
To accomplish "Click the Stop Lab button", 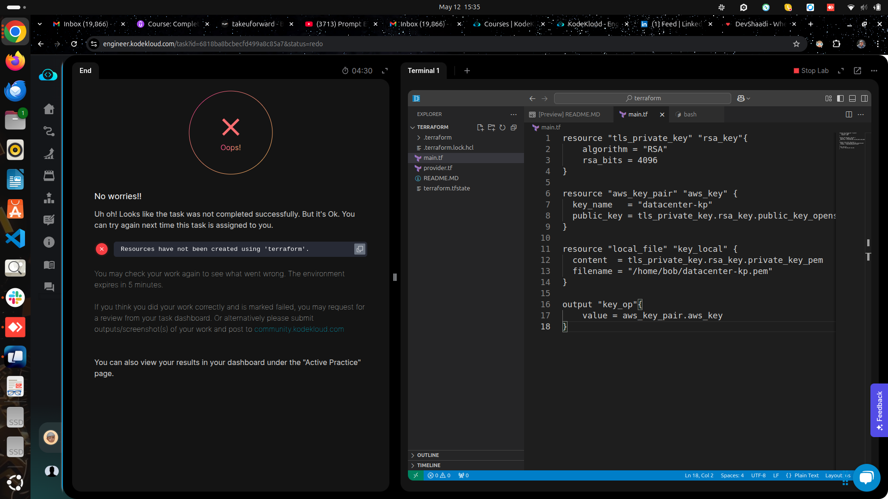I will click(811, 71).
